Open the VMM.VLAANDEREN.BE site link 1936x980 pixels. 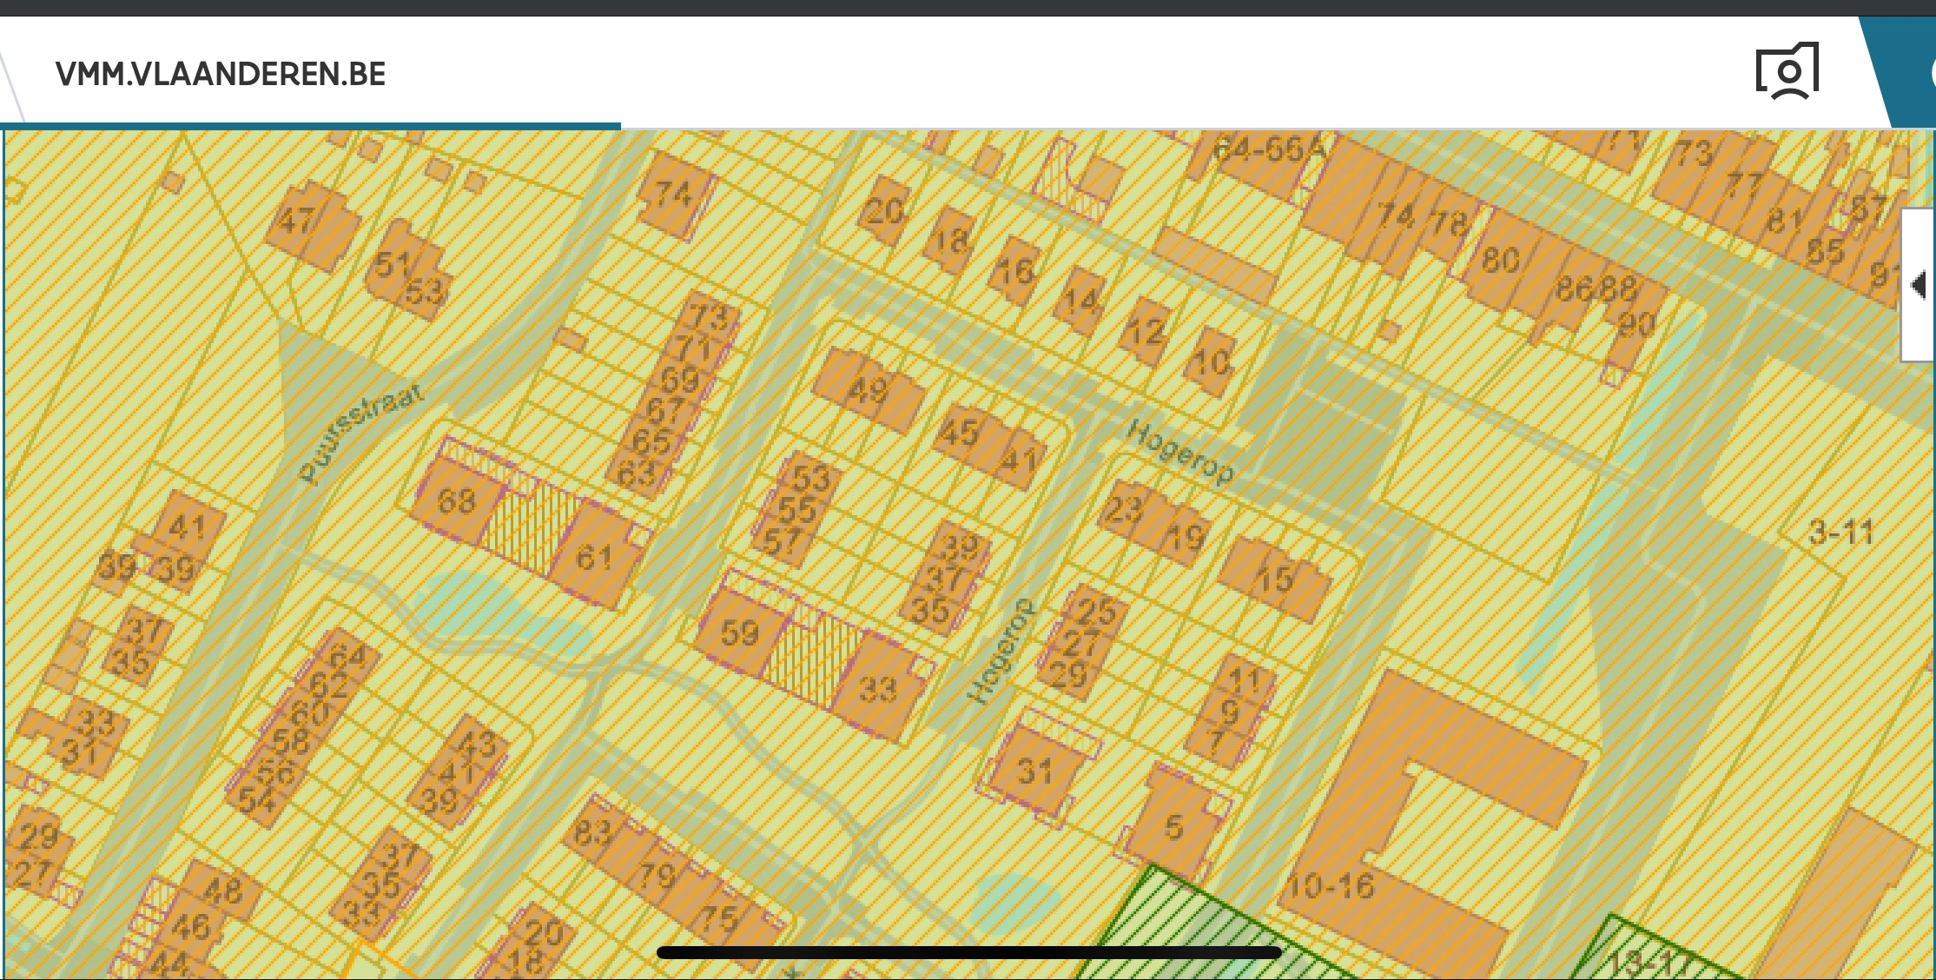[221, 75]
